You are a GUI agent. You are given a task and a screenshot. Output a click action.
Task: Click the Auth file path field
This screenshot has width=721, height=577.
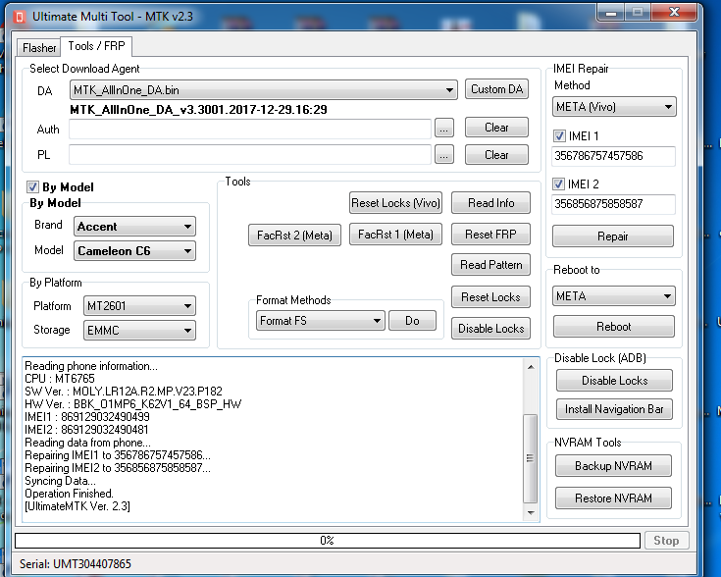(x=250, y=129)
